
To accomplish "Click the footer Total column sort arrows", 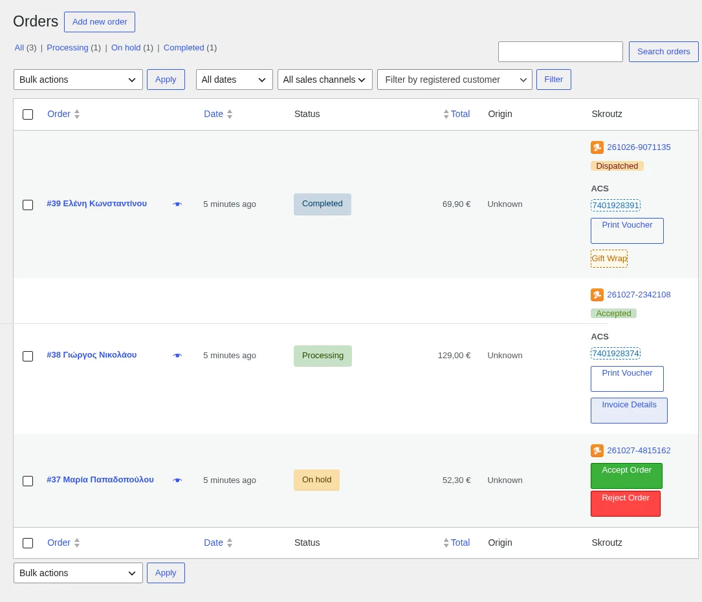I will tap(446, 543).
